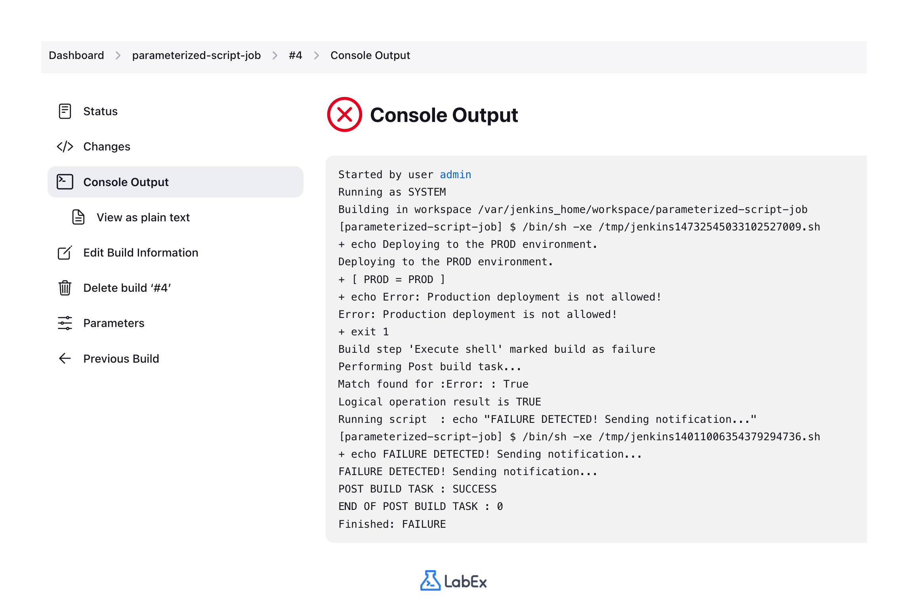Click the chevron before Console Output breadcrumb

click(x=316, y=55)
